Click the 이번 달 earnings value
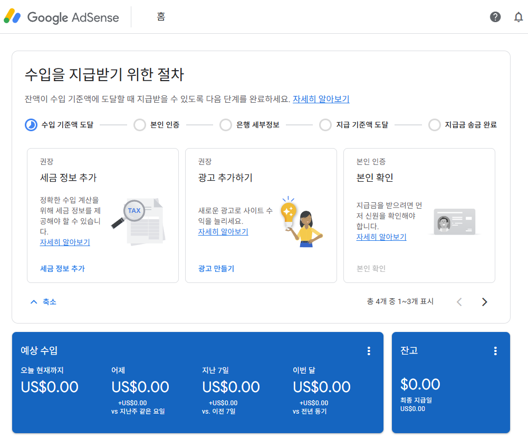Viewport: 528px width, 440px height. [x=322, y=387]
